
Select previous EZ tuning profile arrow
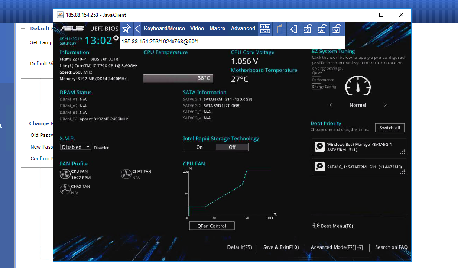pos(331,105)
